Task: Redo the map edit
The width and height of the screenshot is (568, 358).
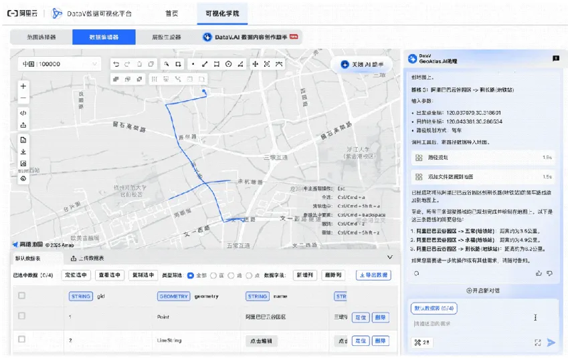Action: click(127, 64)
